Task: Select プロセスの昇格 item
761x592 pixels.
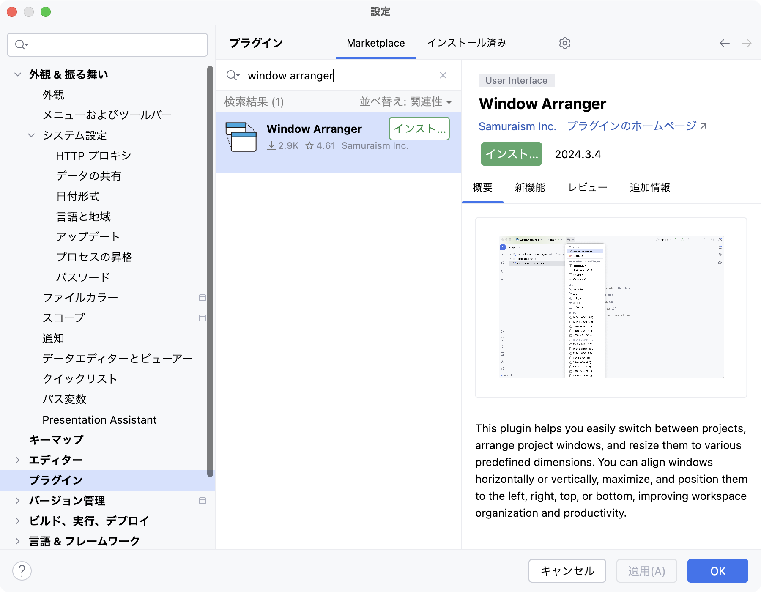Action: (x=95, y=257)
